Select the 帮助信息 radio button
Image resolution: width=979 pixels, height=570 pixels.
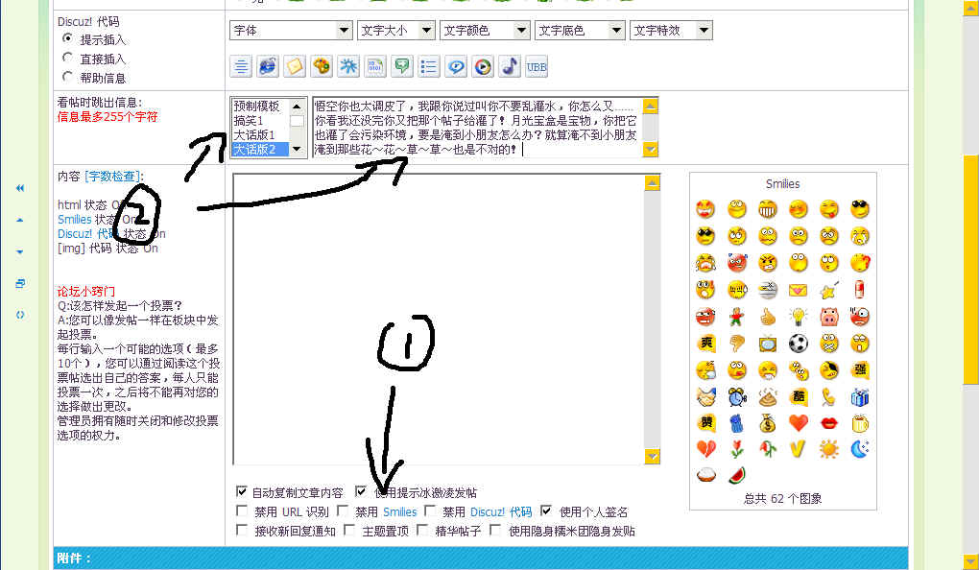pyautogui.click(x=67, y=76)
